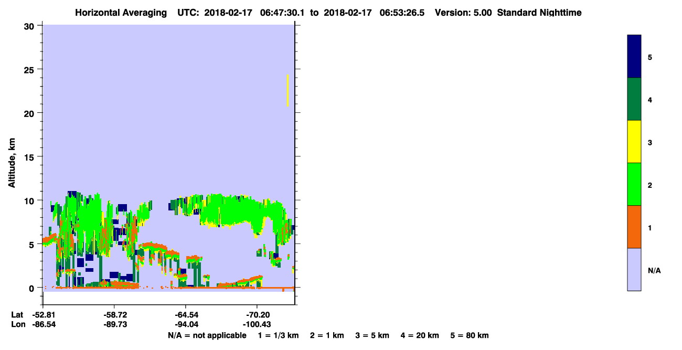Click the lavender N/A colorbar segment
The height and width of the screenshot is (350, 682).
click(x=634, y=269)
